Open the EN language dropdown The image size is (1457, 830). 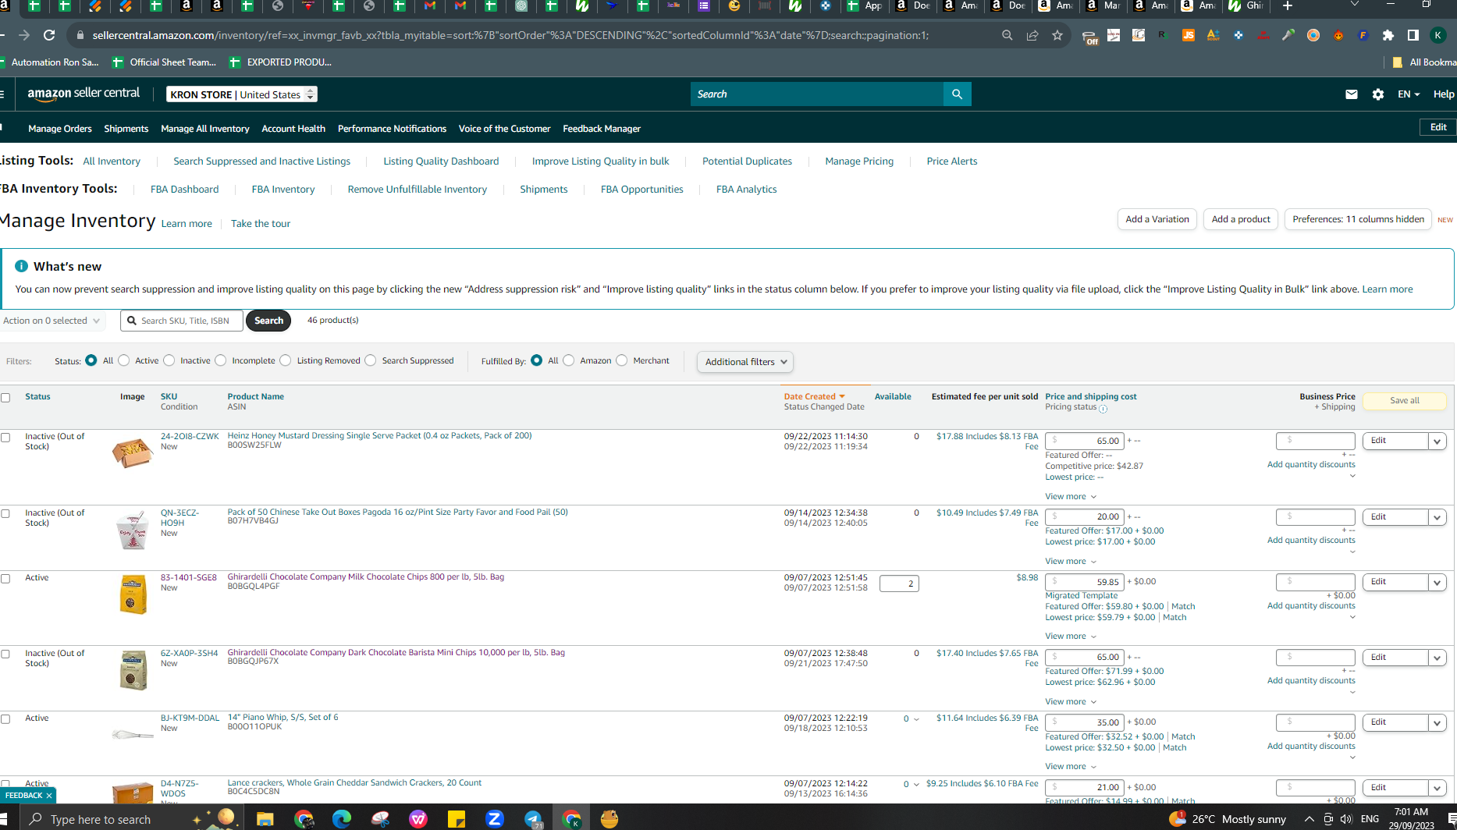1409,94
